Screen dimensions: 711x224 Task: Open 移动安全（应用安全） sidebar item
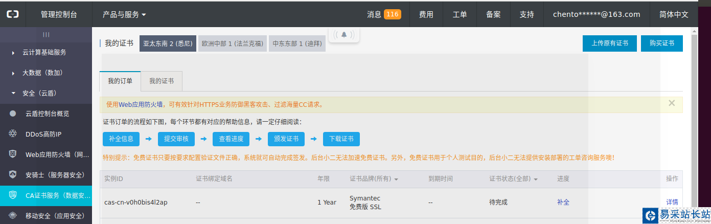[x=46, y=216]
